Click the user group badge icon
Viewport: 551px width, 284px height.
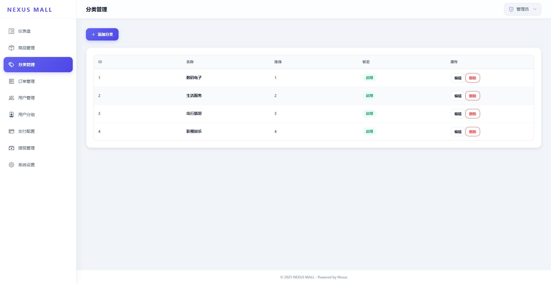[11, 115]
